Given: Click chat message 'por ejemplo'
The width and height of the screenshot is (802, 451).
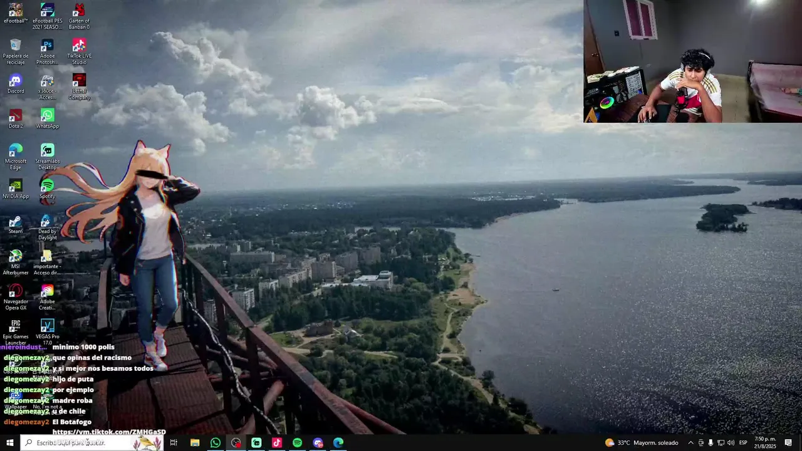Looking at the screenshot, I should point(73,390).
